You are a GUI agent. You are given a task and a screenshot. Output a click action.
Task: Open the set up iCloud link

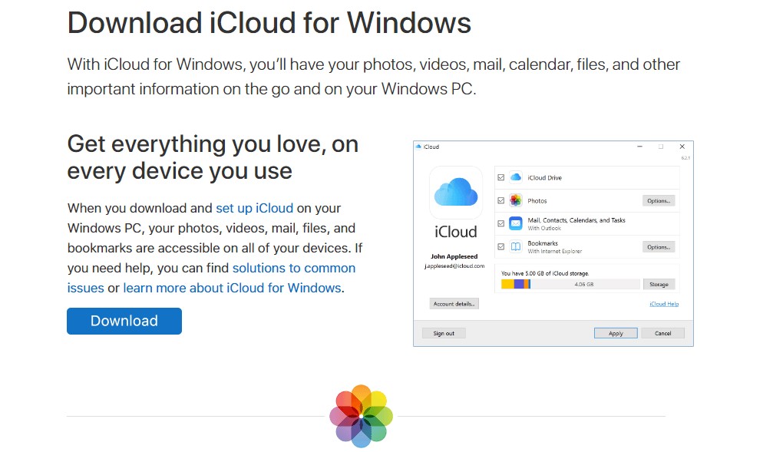pyautogui.click(x=254, y=208)
